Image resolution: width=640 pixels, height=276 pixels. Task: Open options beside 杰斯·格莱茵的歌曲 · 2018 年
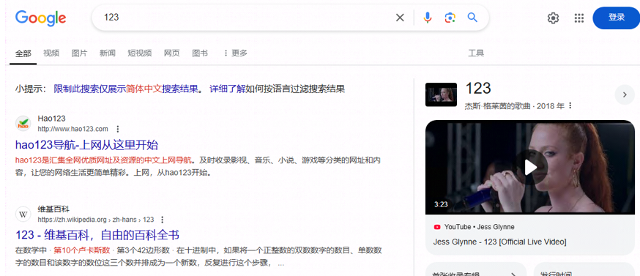point(570,105)
